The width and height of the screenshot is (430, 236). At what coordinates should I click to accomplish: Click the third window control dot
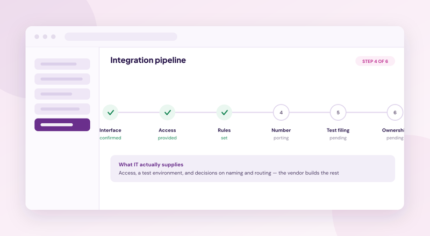tap(53, 36)
